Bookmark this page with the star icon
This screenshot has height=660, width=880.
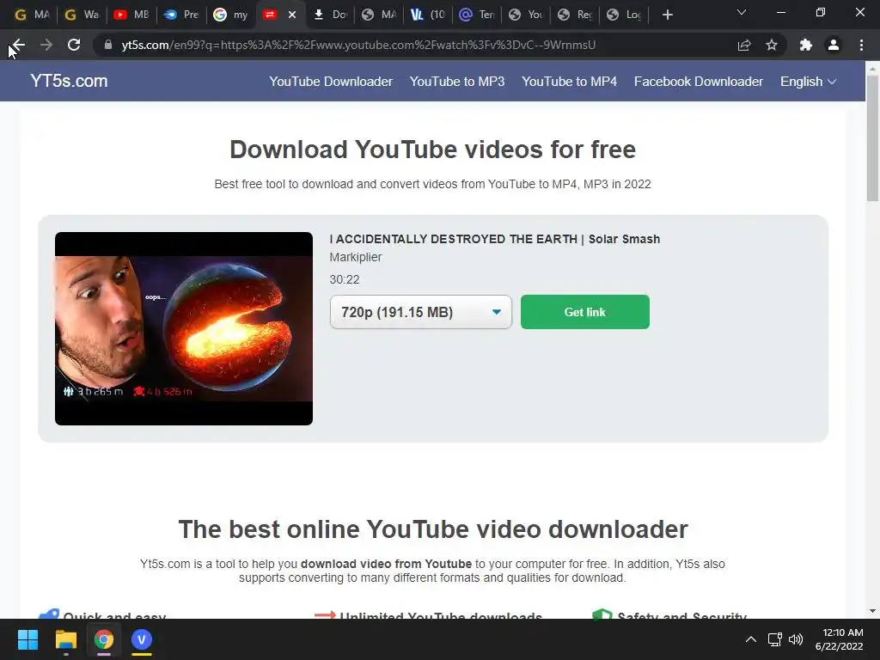(x=772, y=45)
